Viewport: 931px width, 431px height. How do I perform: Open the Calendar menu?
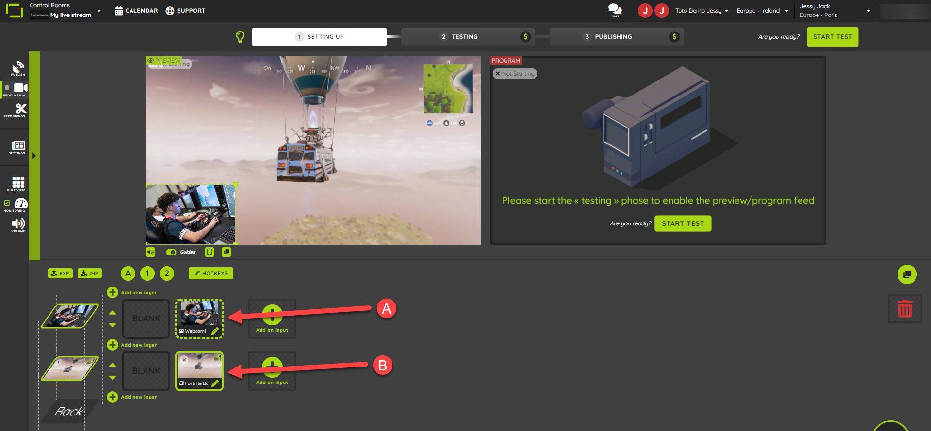click(x=136, y=11)
